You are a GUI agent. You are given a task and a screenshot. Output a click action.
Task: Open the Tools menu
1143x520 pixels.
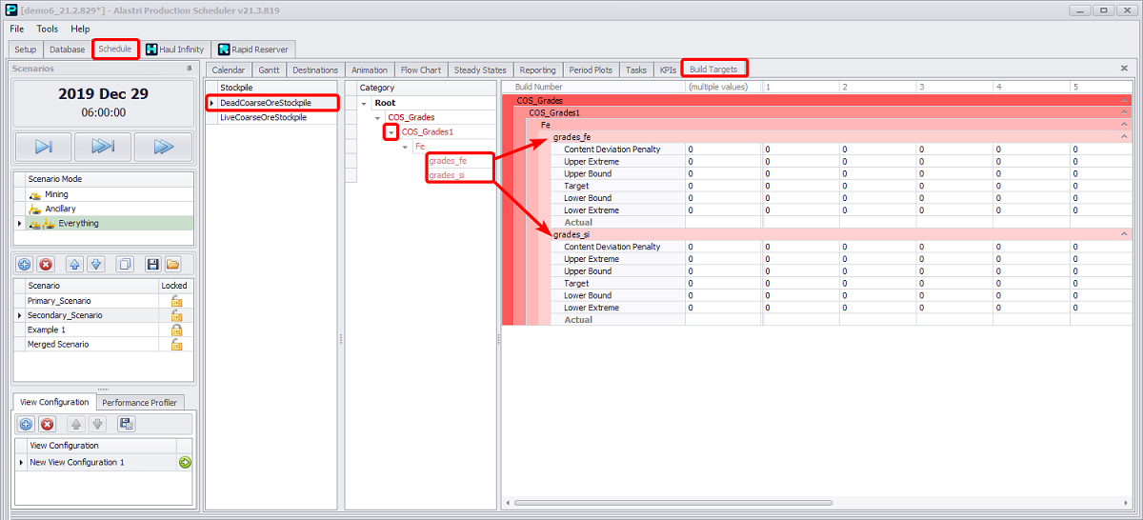pos(48,29)
